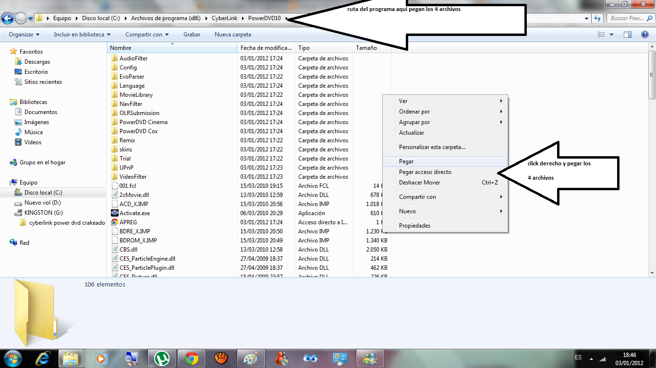The image size is (656, 368).
Task: Click the Refresh button beside the address bar
Action: click(x=598, y=18)
